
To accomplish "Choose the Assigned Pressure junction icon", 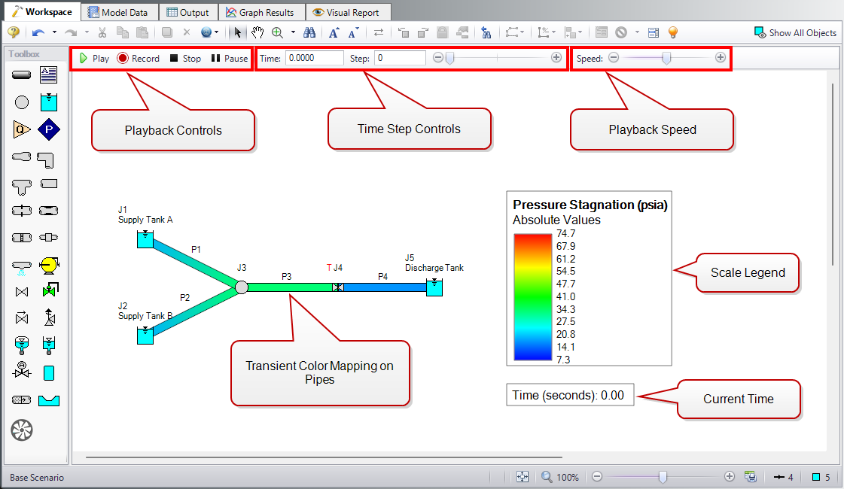I will click(49, 129).
